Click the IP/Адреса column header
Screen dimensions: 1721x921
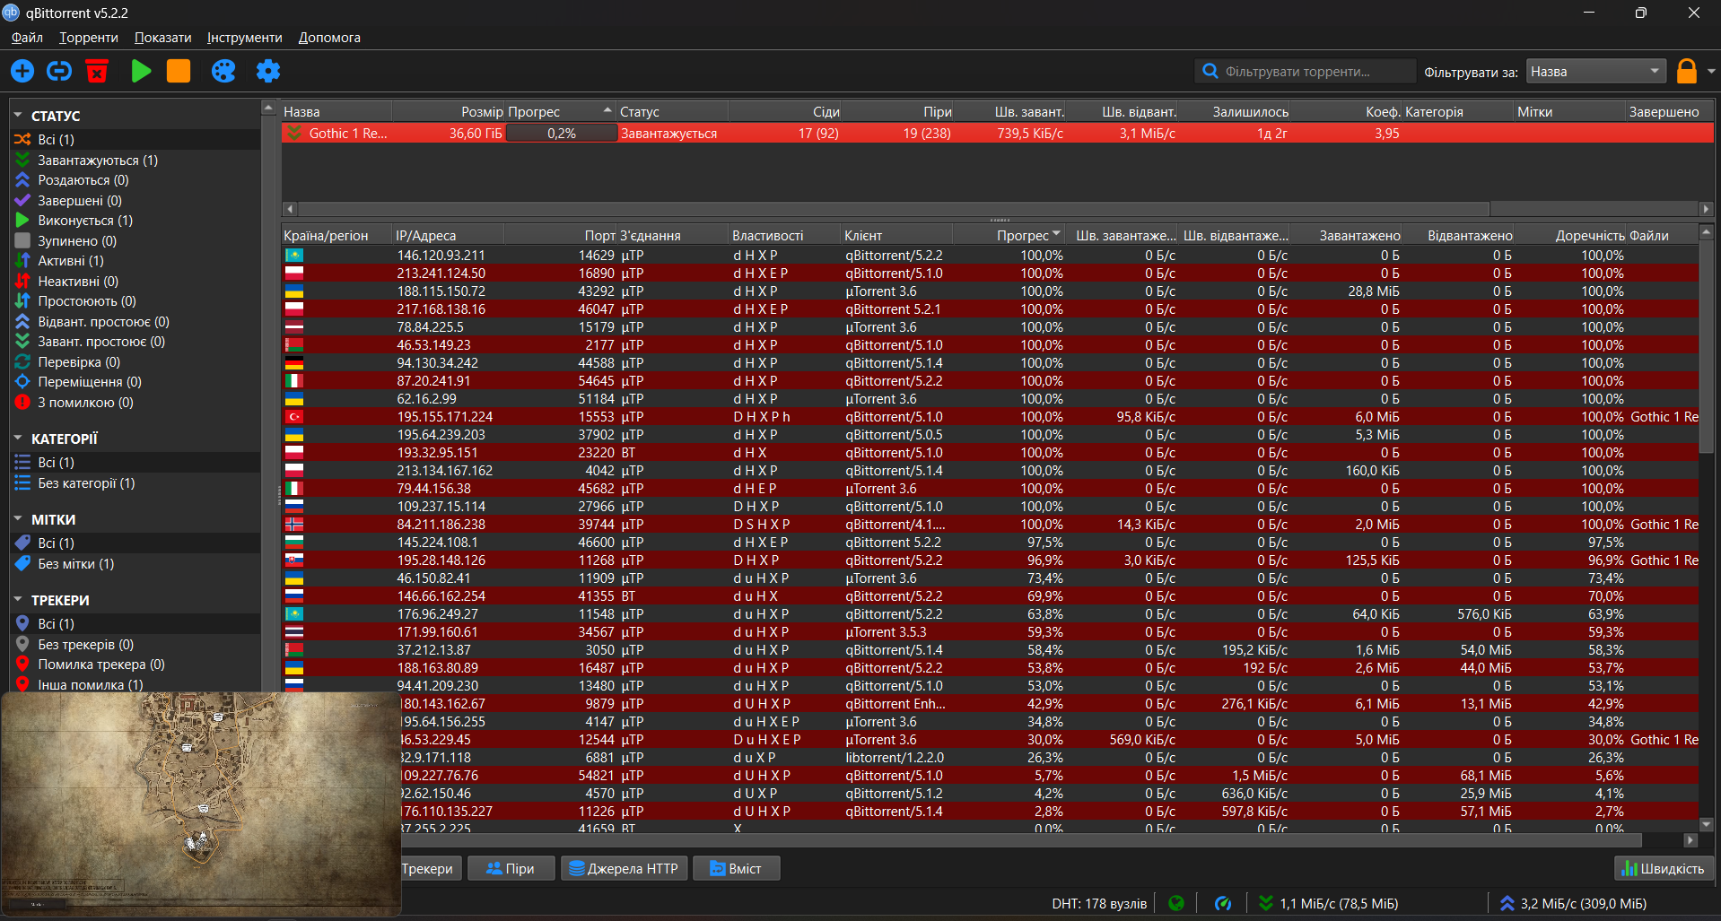(449, 236)
